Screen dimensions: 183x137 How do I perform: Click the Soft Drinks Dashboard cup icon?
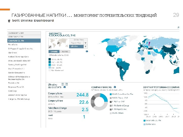click(9, 21)
